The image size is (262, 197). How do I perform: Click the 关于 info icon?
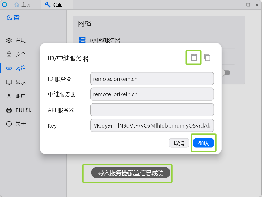(x=9, y=124)
